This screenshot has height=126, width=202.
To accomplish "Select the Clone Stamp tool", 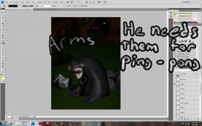I will (3, 35).
